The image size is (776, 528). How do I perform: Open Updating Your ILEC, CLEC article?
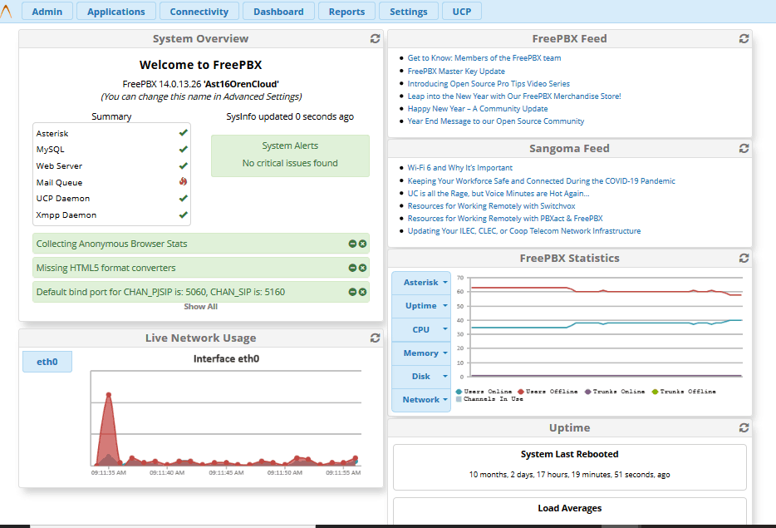point(523,231)
